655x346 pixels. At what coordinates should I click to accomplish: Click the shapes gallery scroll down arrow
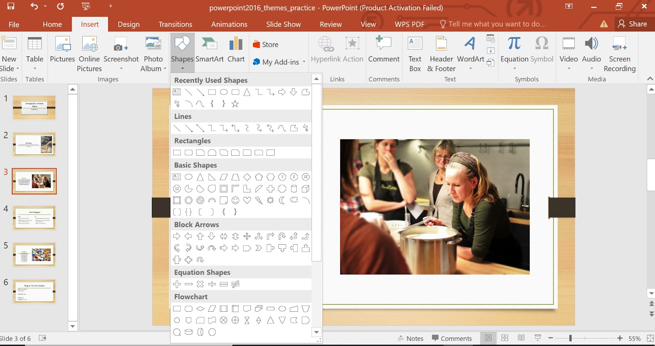point(316,332)
